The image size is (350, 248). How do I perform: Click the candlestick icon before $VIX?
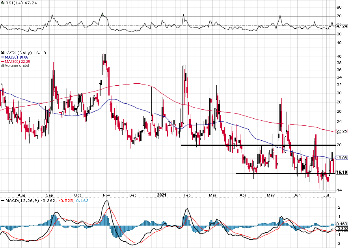click(x=3, y=53)
